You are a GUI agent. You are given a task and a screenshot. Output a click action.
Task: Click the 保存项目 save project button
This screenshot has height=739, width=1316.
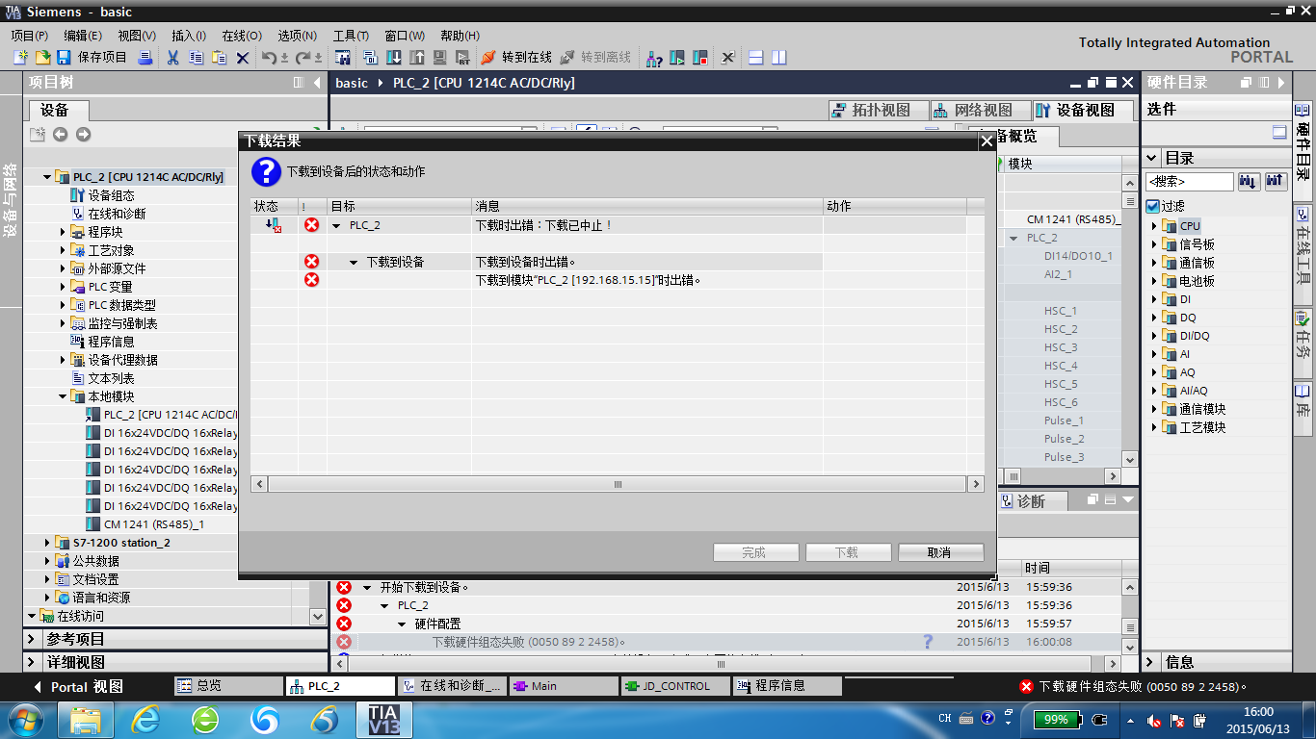click(x=92, y=58)
